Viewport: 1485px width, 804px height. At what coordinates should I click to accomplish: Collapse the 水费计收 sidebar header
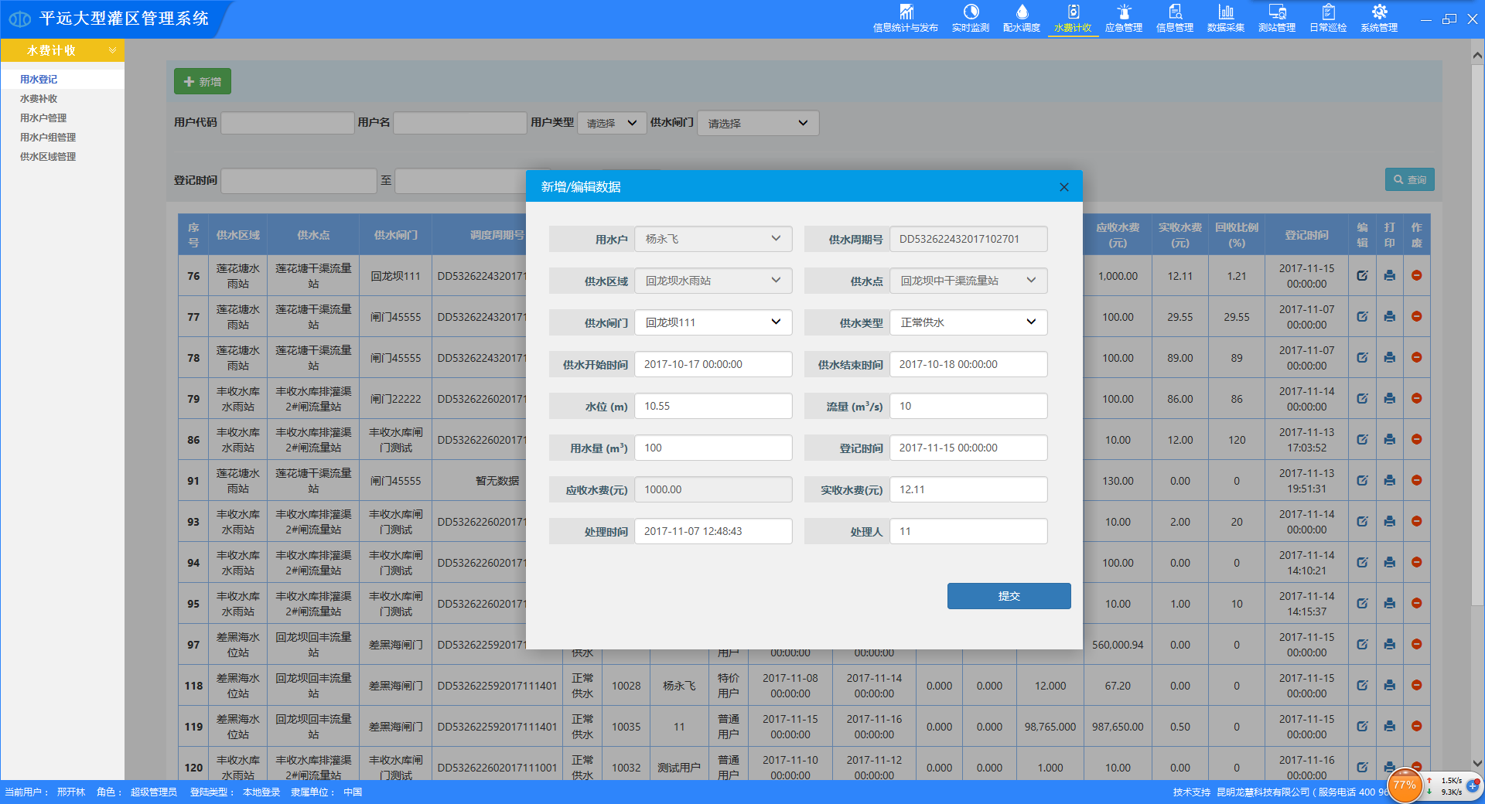62,50
